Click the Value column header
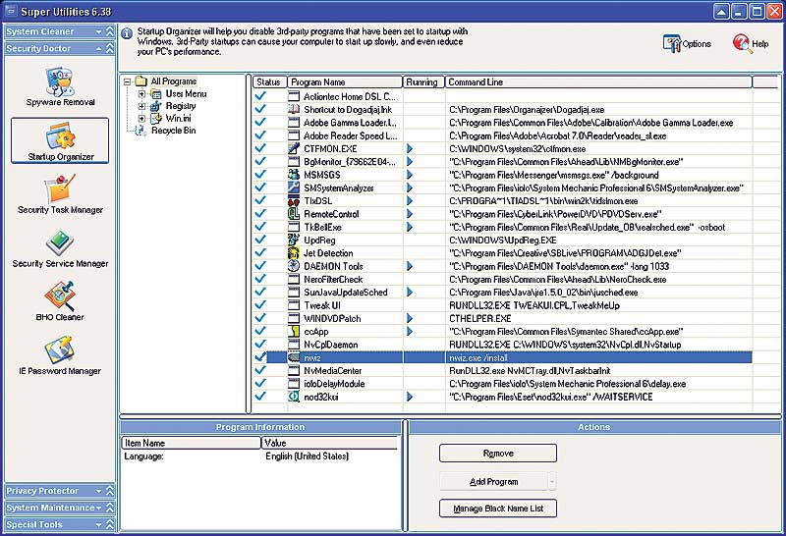 coord(330,443)
